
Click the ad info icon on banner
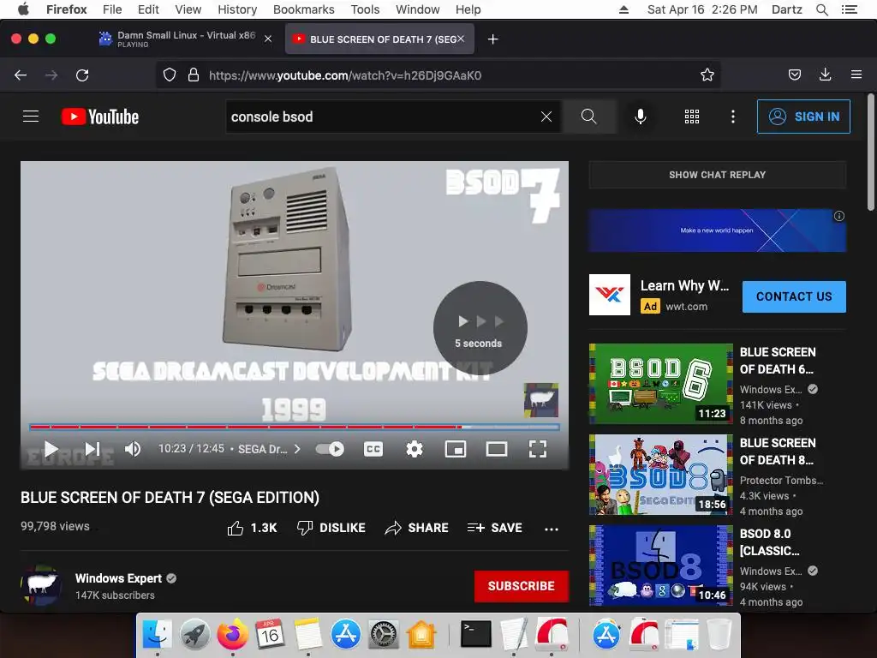[x=839, y=216]
